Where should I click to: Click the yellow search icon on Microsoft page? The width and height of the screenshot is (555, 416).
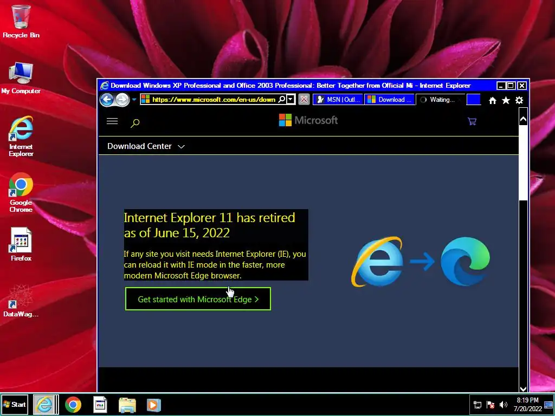pos(135,123)
